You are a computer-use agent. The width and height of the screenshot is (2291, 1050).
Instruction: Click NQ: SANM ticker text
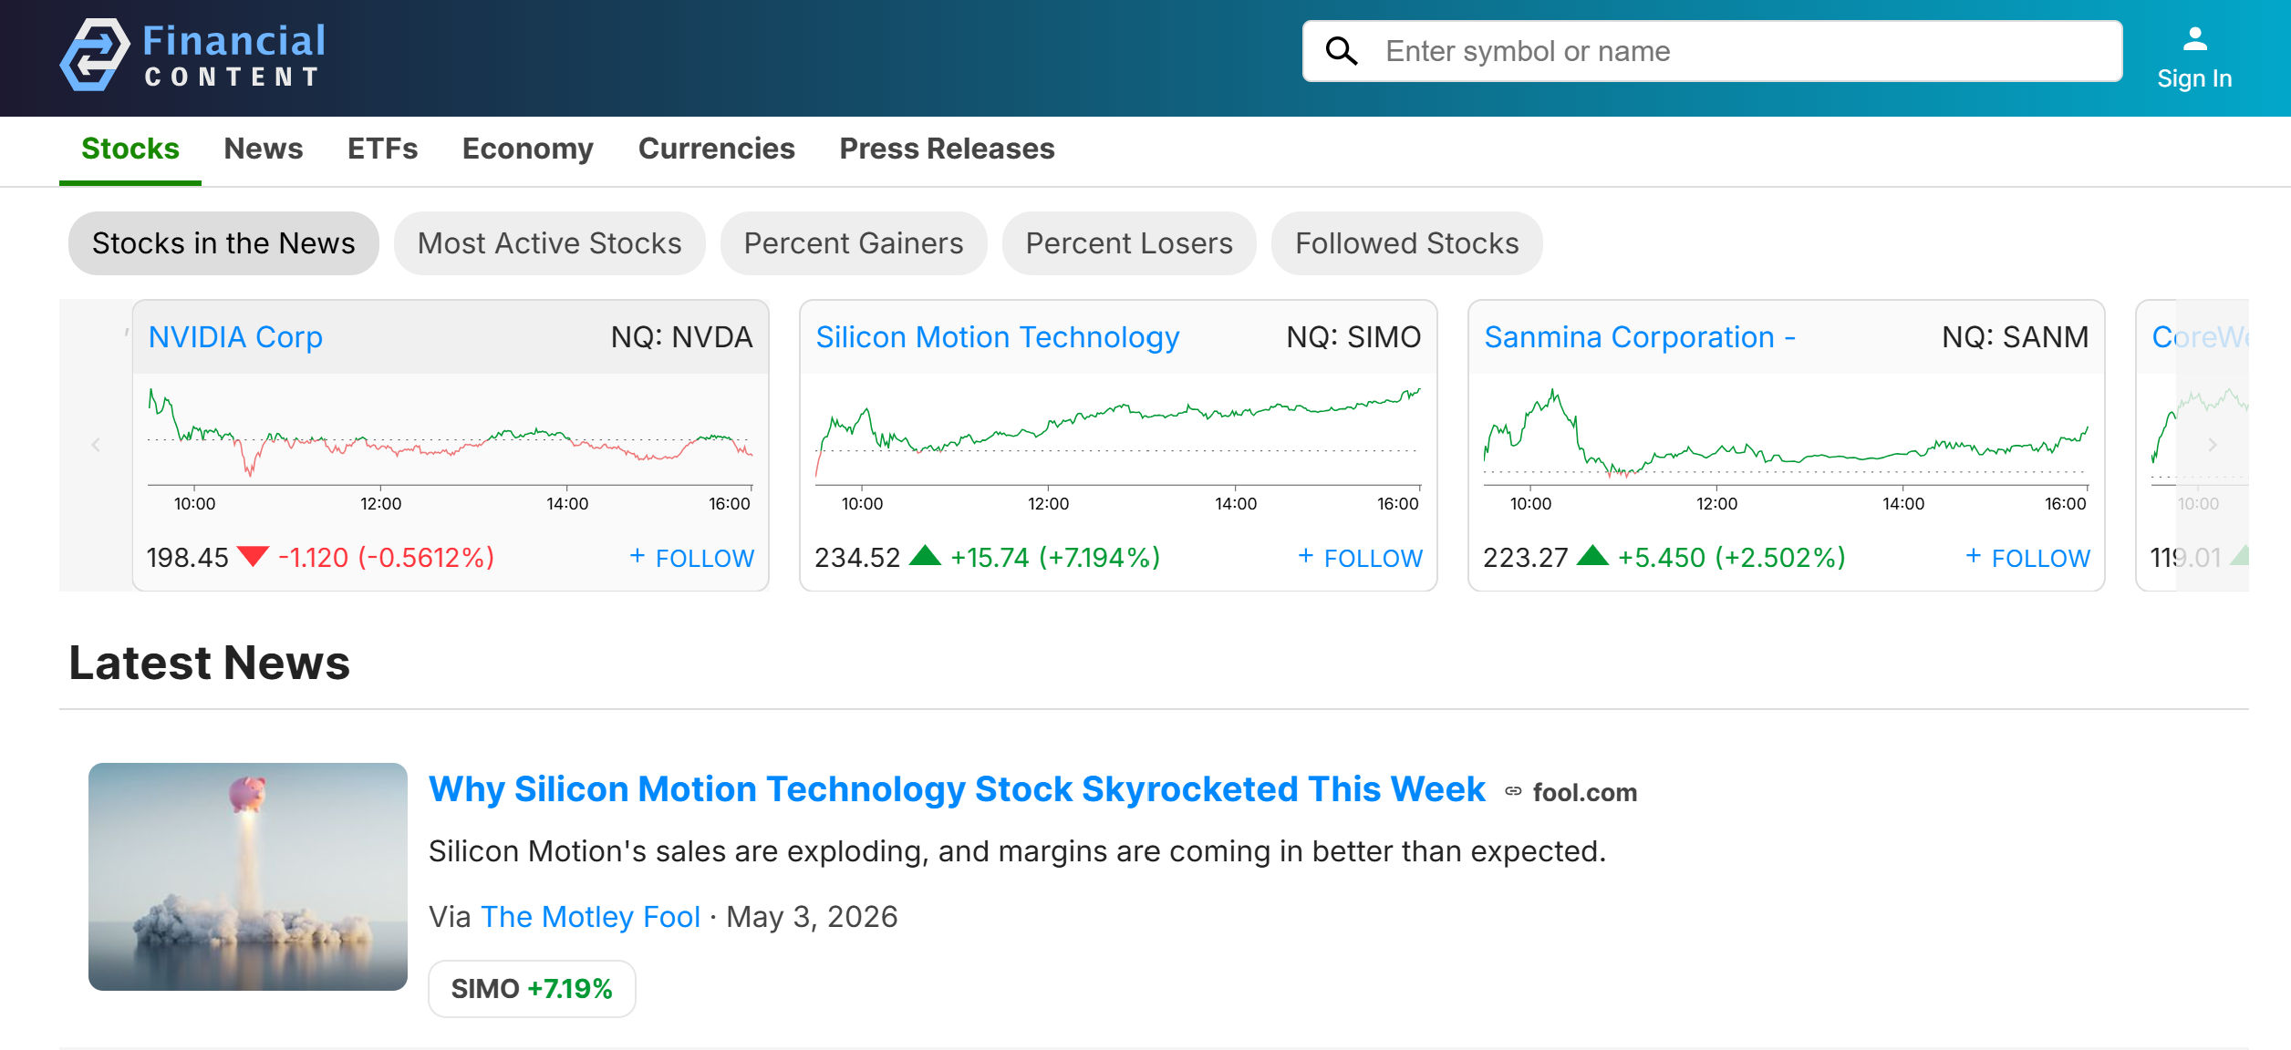click(2016, 337)
